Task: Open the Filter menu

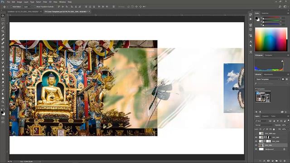Action: point(45,2)
